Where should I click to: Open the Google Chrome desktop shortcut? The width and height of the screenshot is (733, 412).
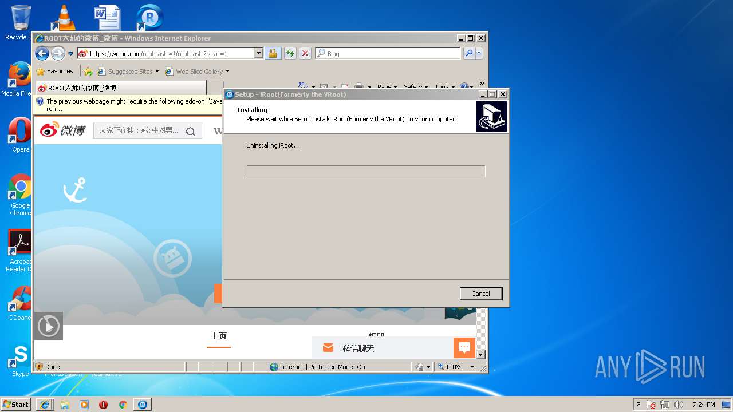(x=20, y=195)
